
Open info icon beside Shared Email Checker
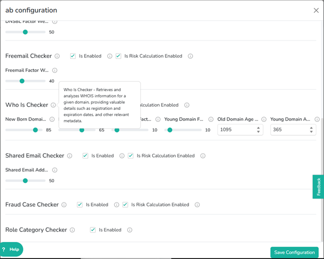(x=70, y=156)
